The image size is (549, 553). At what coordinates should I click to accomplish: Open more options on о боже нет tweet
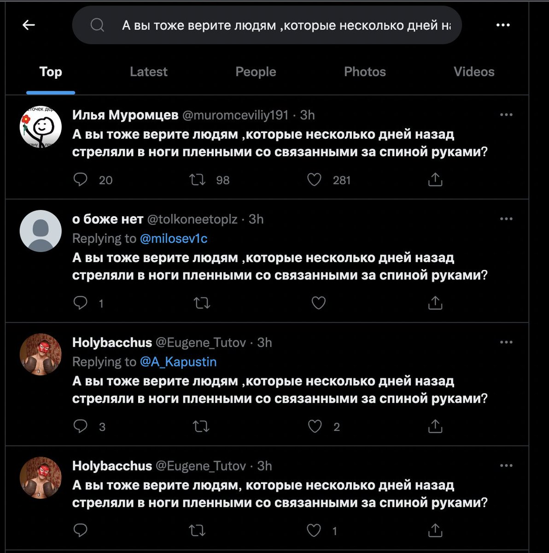tap(506, 219)
